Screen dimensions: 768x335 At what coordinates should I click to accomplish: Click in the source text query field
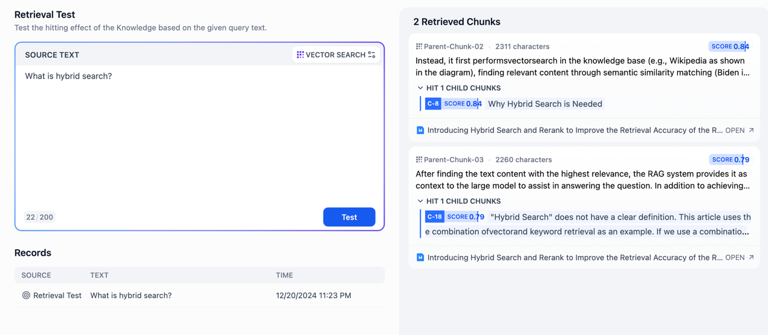tap(200, 133)
